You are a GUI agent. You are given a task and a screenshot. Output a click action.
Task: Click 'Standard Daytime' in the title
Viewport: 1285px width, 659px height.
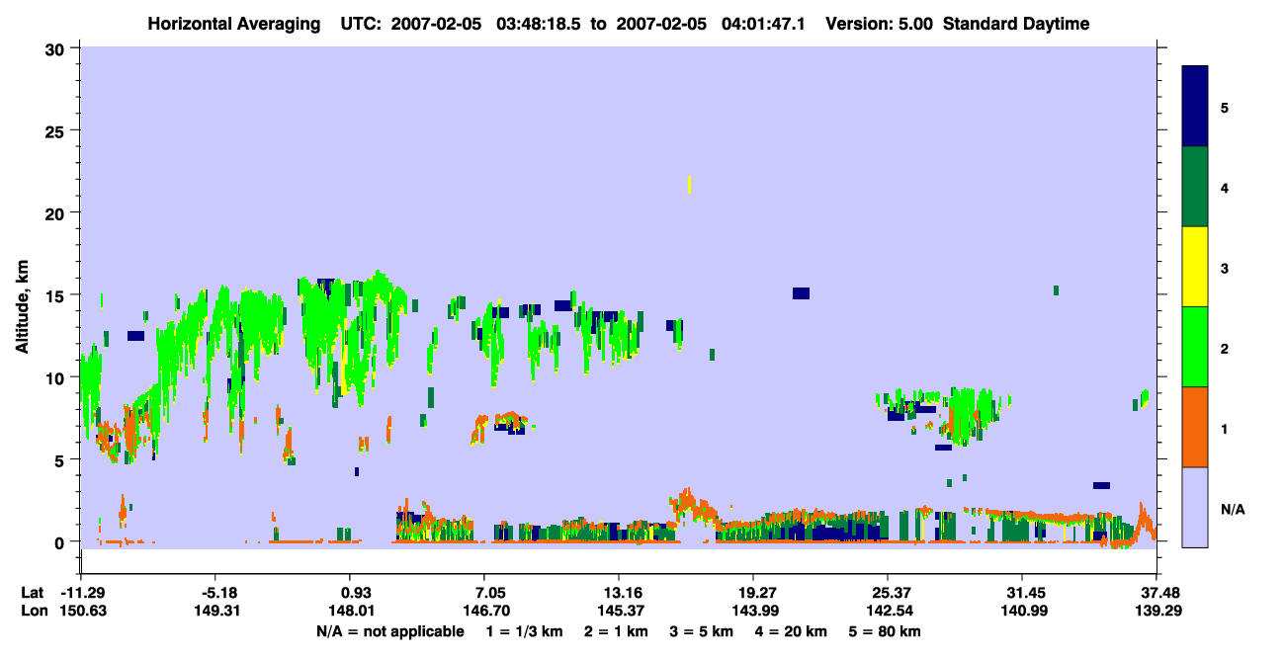coord(1016,24)
